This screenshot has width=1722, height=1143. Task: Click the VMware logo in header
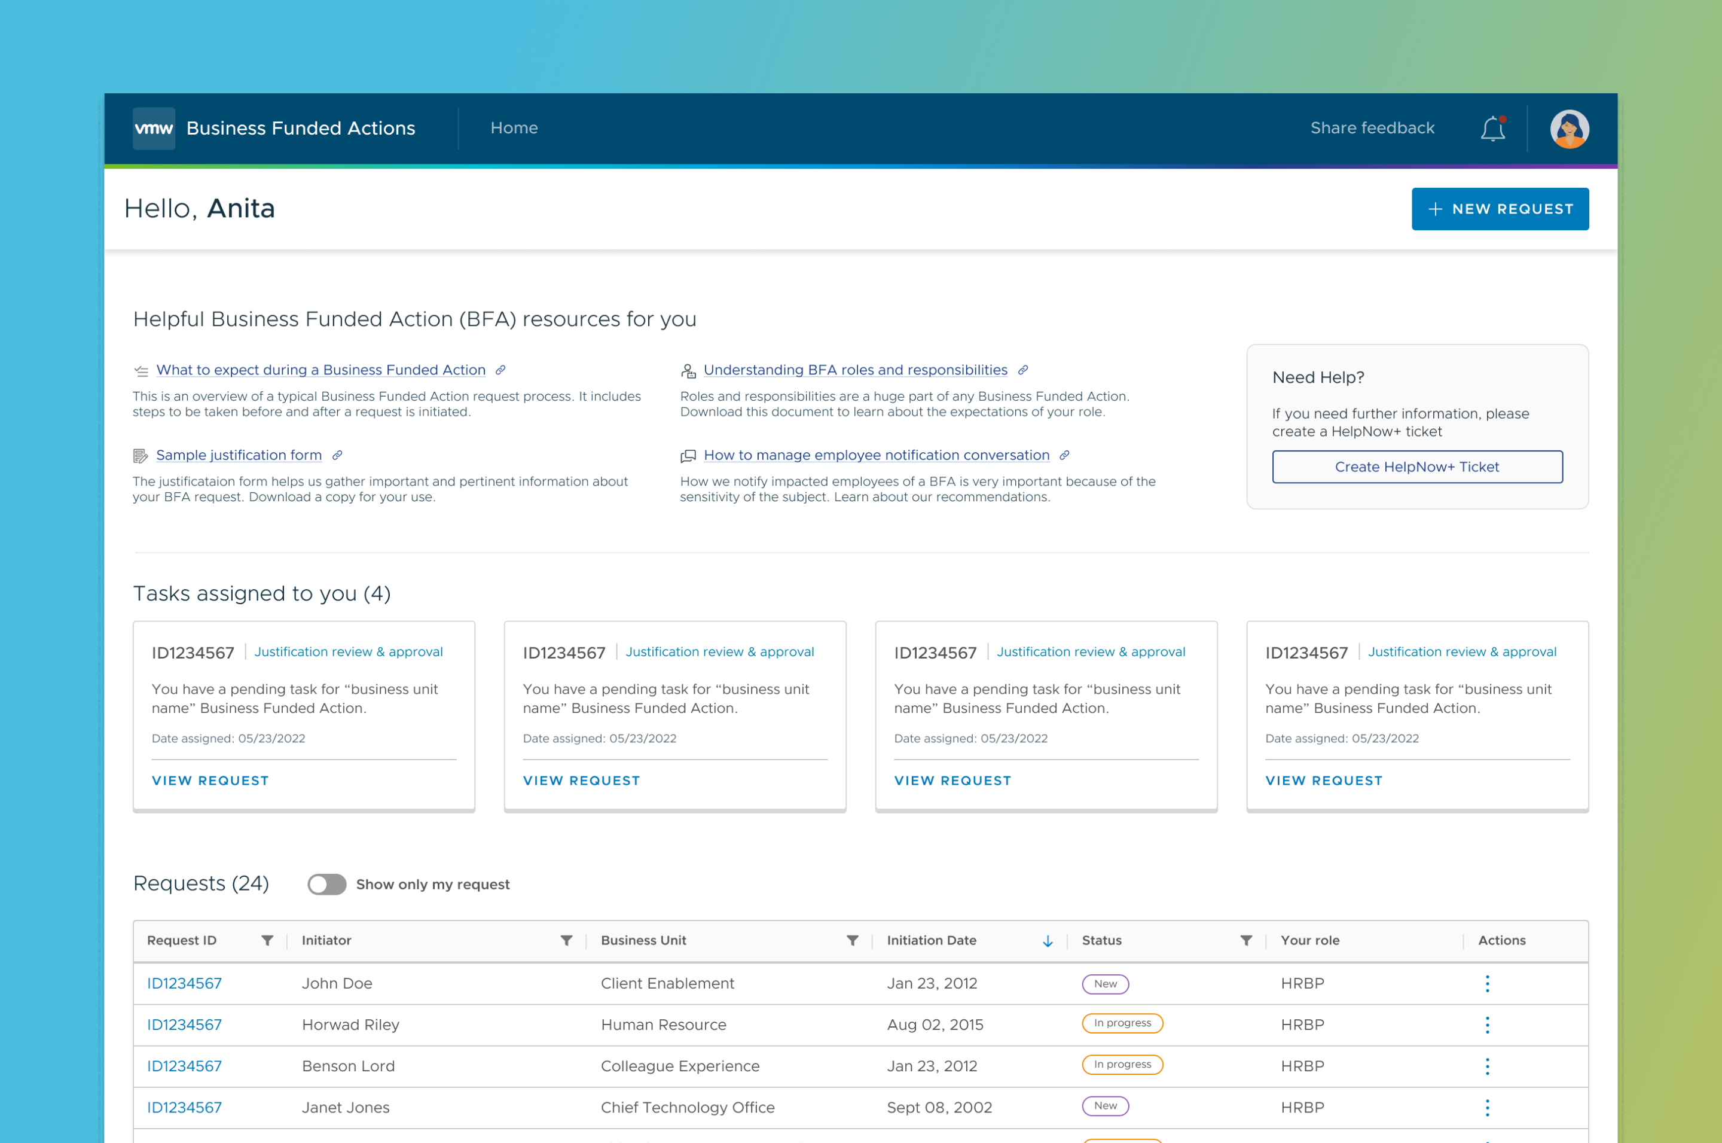point(154,128)
